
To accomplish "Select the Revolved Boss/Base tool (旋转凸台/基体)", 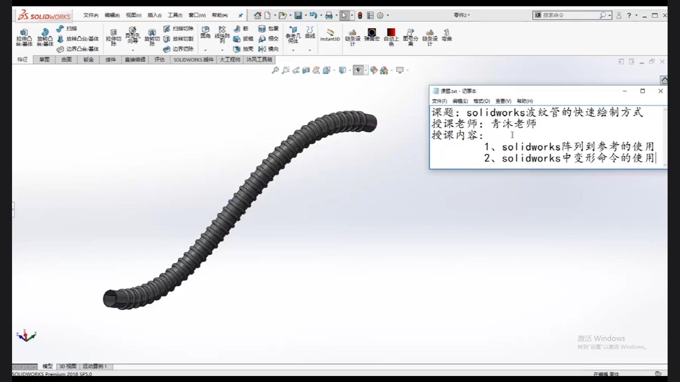I will pyautogui.click(x=45, y=37).
